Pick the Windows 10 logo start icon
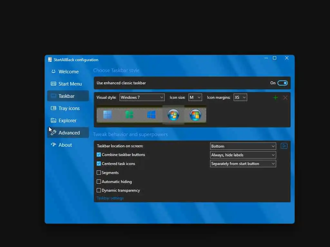Viewport: 330px width, 247px height. tap(151, 115)
